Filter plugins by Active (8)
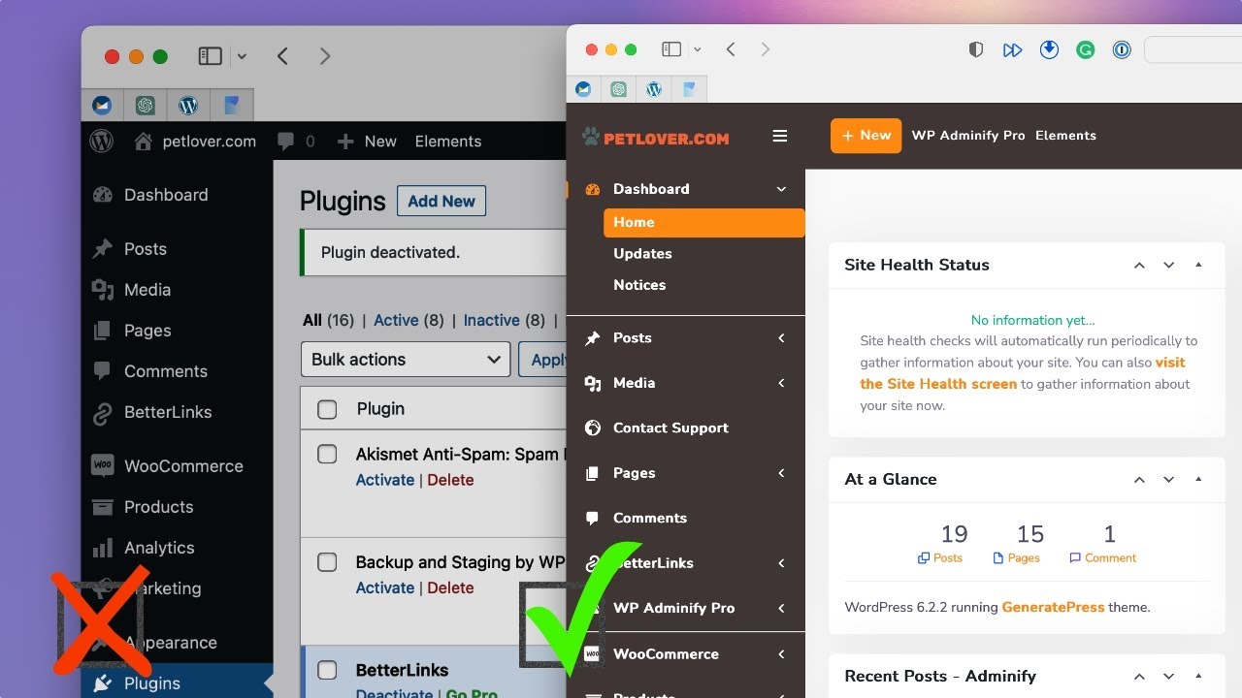This screenshot has height=698, width=1242. 409,320
